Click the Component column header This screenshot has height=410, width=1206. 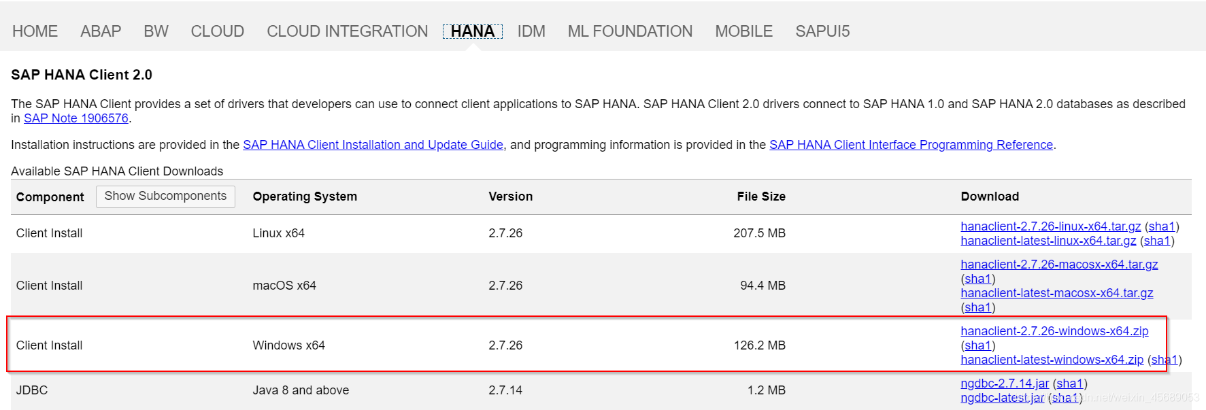(50, 197)
